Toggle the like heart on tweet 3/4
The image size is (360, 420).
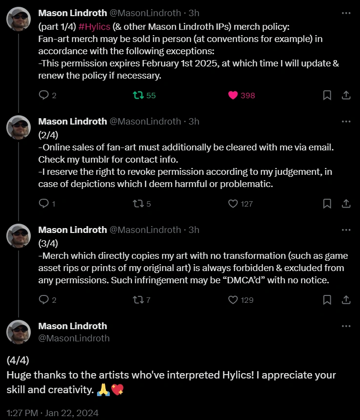tap(233, 300)
